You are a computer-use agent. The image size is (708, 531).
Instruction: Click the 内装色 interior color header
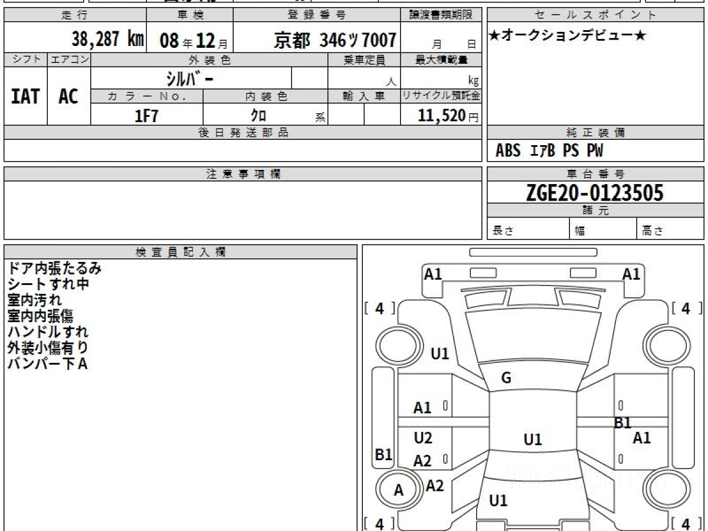point(265,96)
